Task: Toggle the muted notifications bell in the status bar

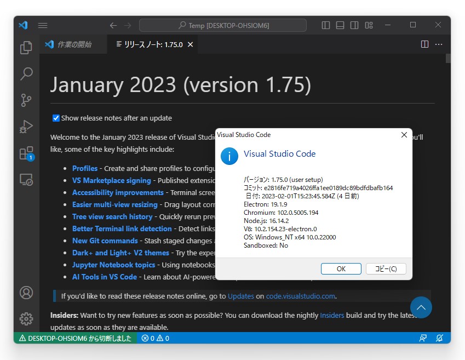Action: point(439,338)
